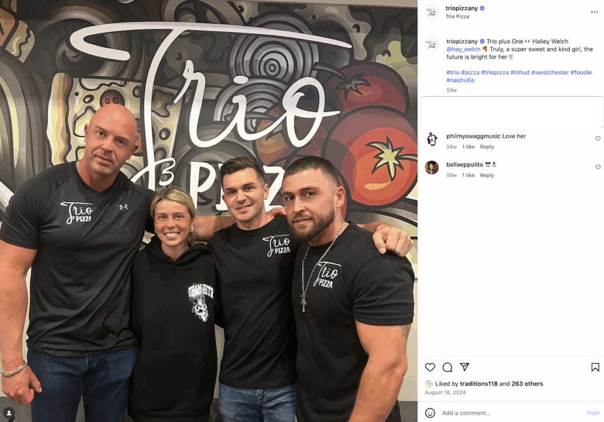Open the #nashville hashtag
Image resolution: width=604 pixels, height=422 pixels.
[460, 80]
